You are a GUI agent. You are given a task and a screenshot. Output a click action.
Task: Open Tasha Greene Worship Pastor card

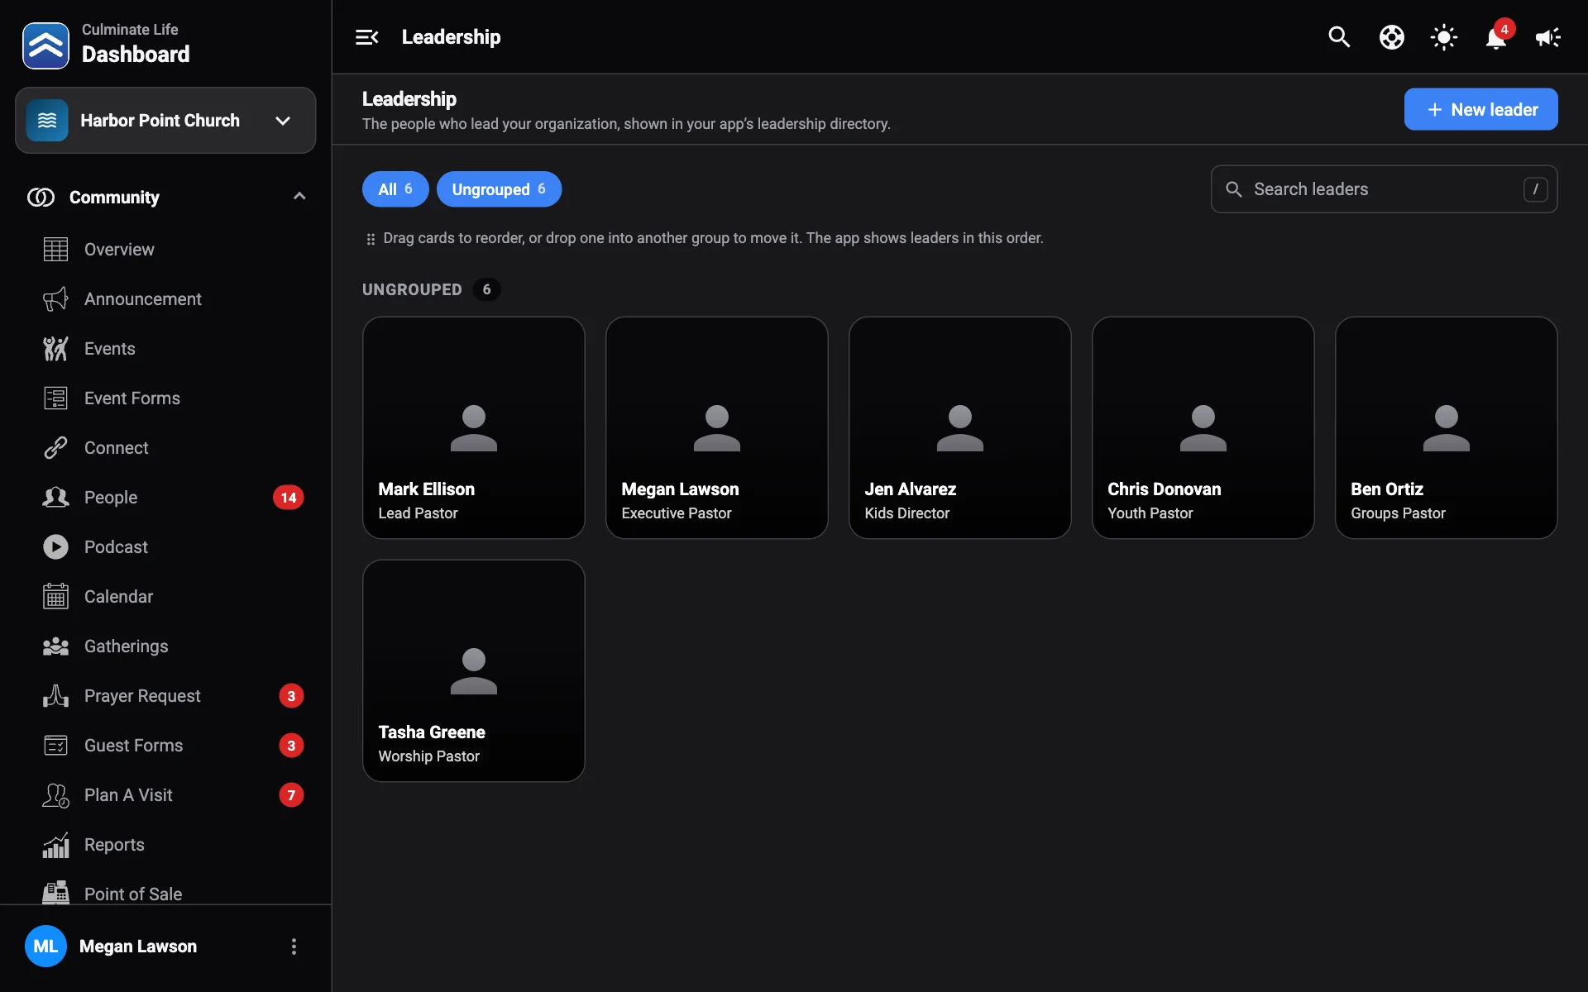point(474,671)
